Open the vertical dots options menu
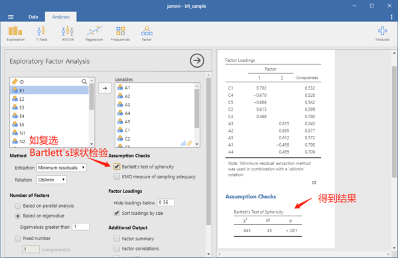 pyautogui.click(x=391, y=17)
